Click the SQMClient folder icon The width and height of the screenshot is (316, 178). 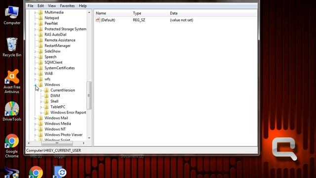pos(40,62)
